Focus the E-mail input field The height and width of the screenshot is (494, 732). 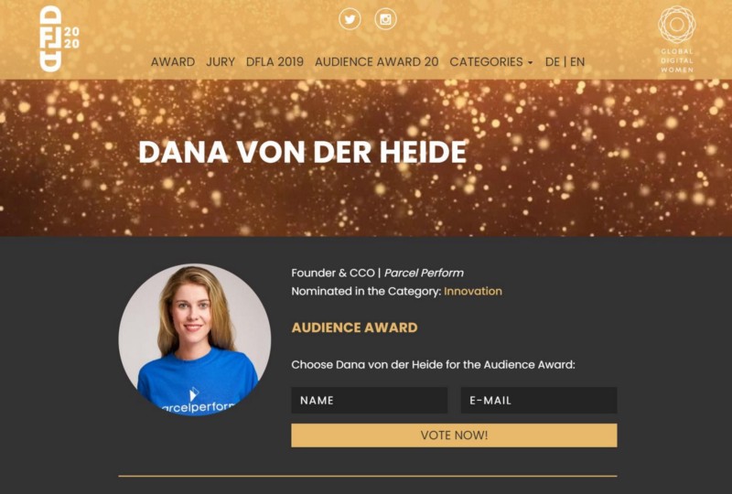[539, 400]
